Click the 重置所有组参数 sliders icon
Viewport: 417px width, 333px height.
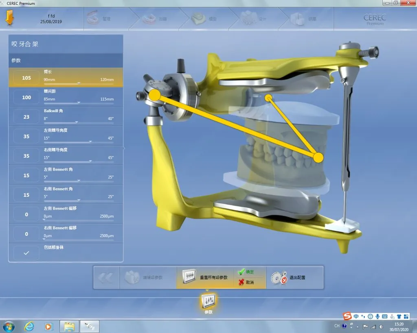pyautogui.click(x=189, y=278)
